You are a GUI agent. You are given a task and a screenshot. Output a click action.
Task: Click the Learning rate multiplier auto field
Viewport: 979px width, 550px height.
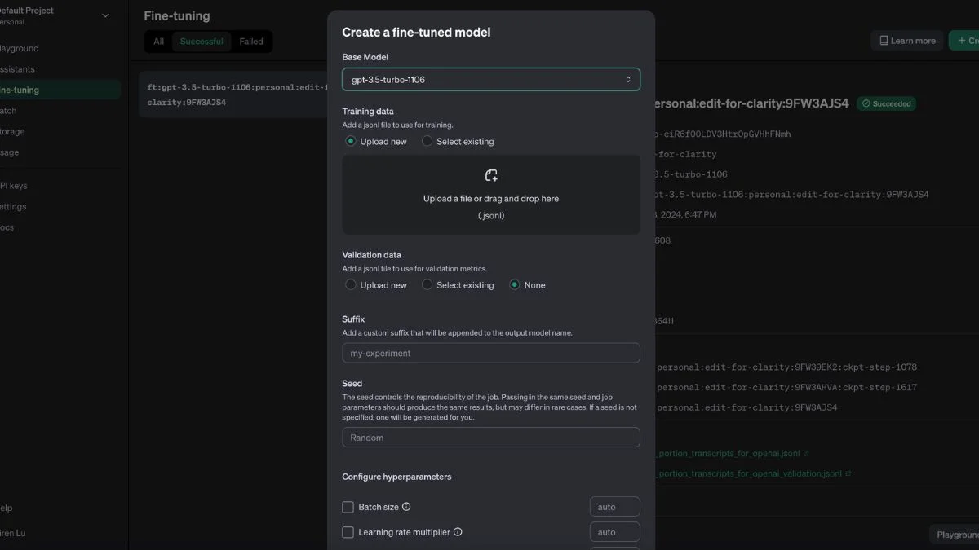tap(615, 532)
